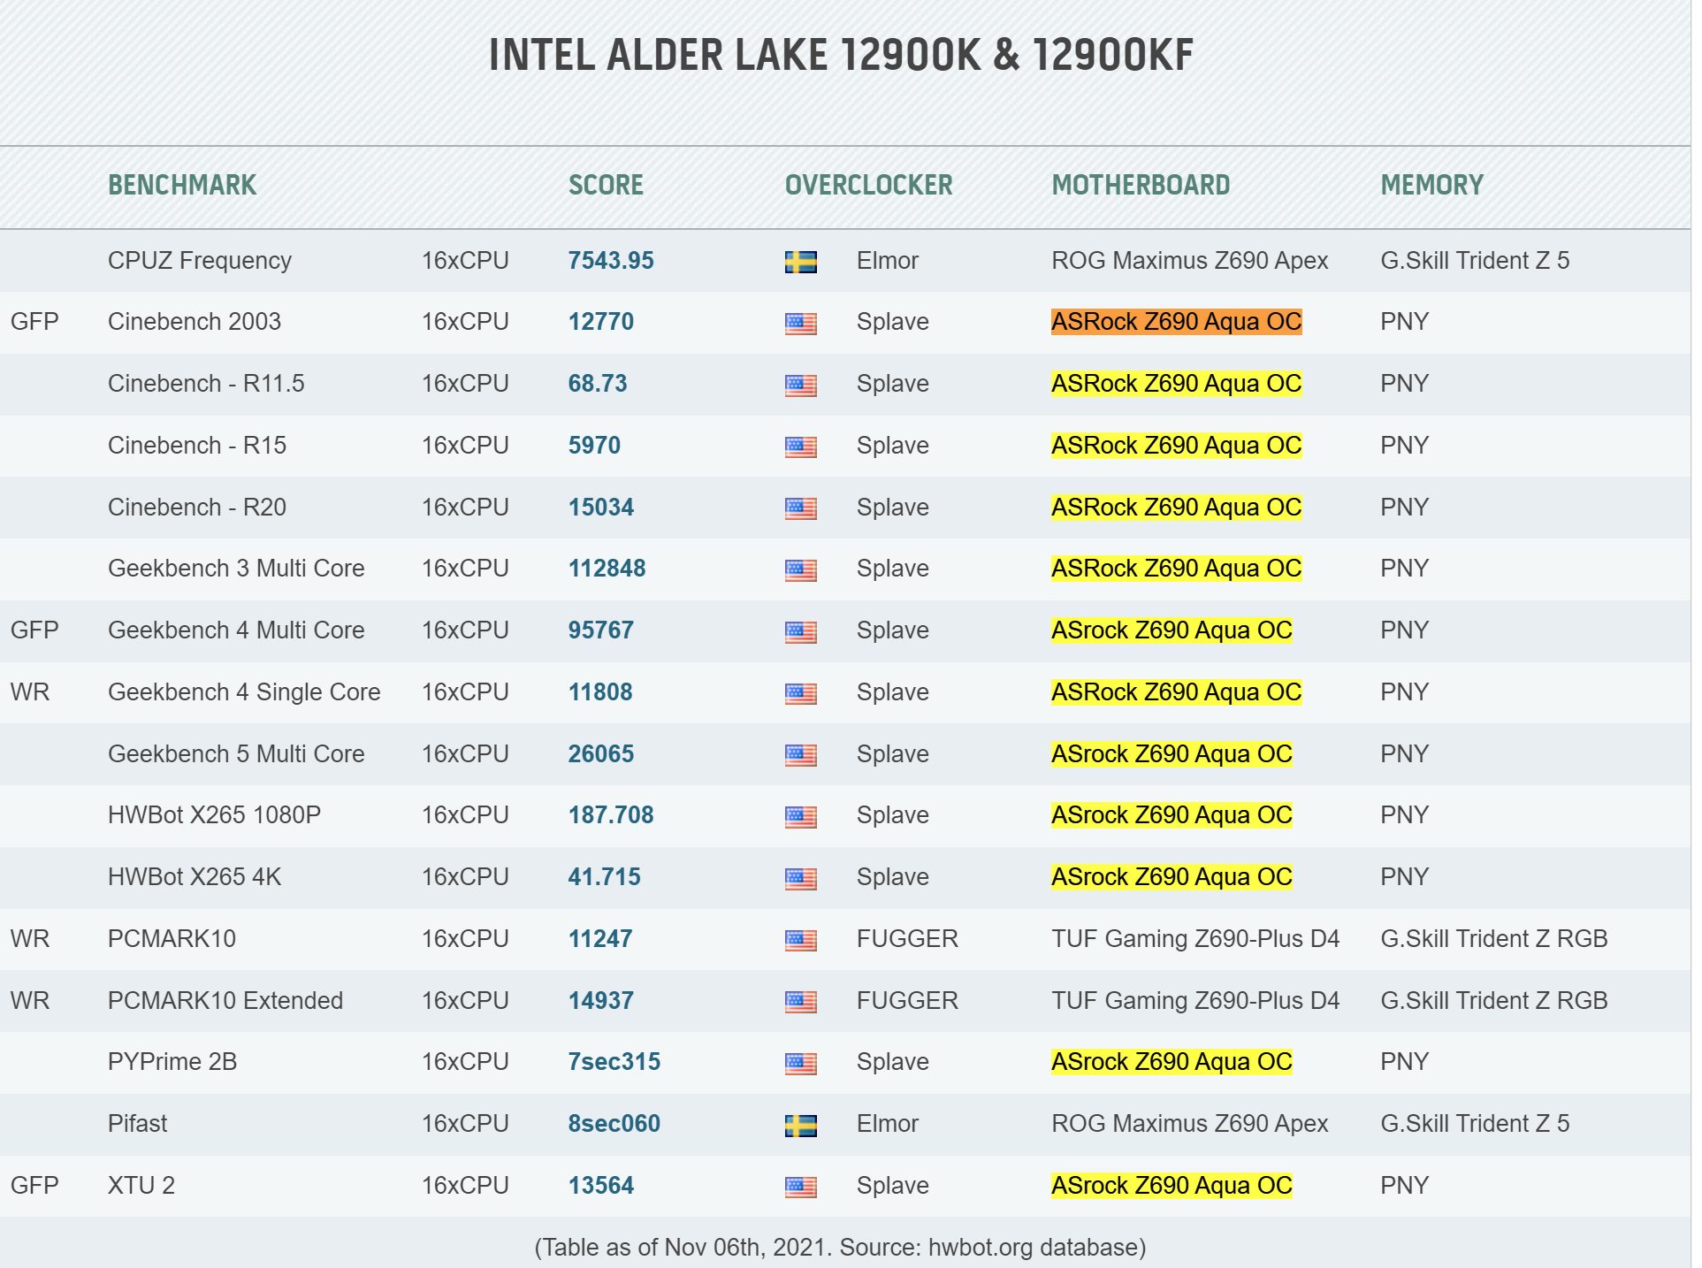Image resolution: width=1702 pixels, height=1268 pixels.
Task: Click the INTEL ALDER LAKE 12900K & 12900KF title
Action: [x=841, y=55]
